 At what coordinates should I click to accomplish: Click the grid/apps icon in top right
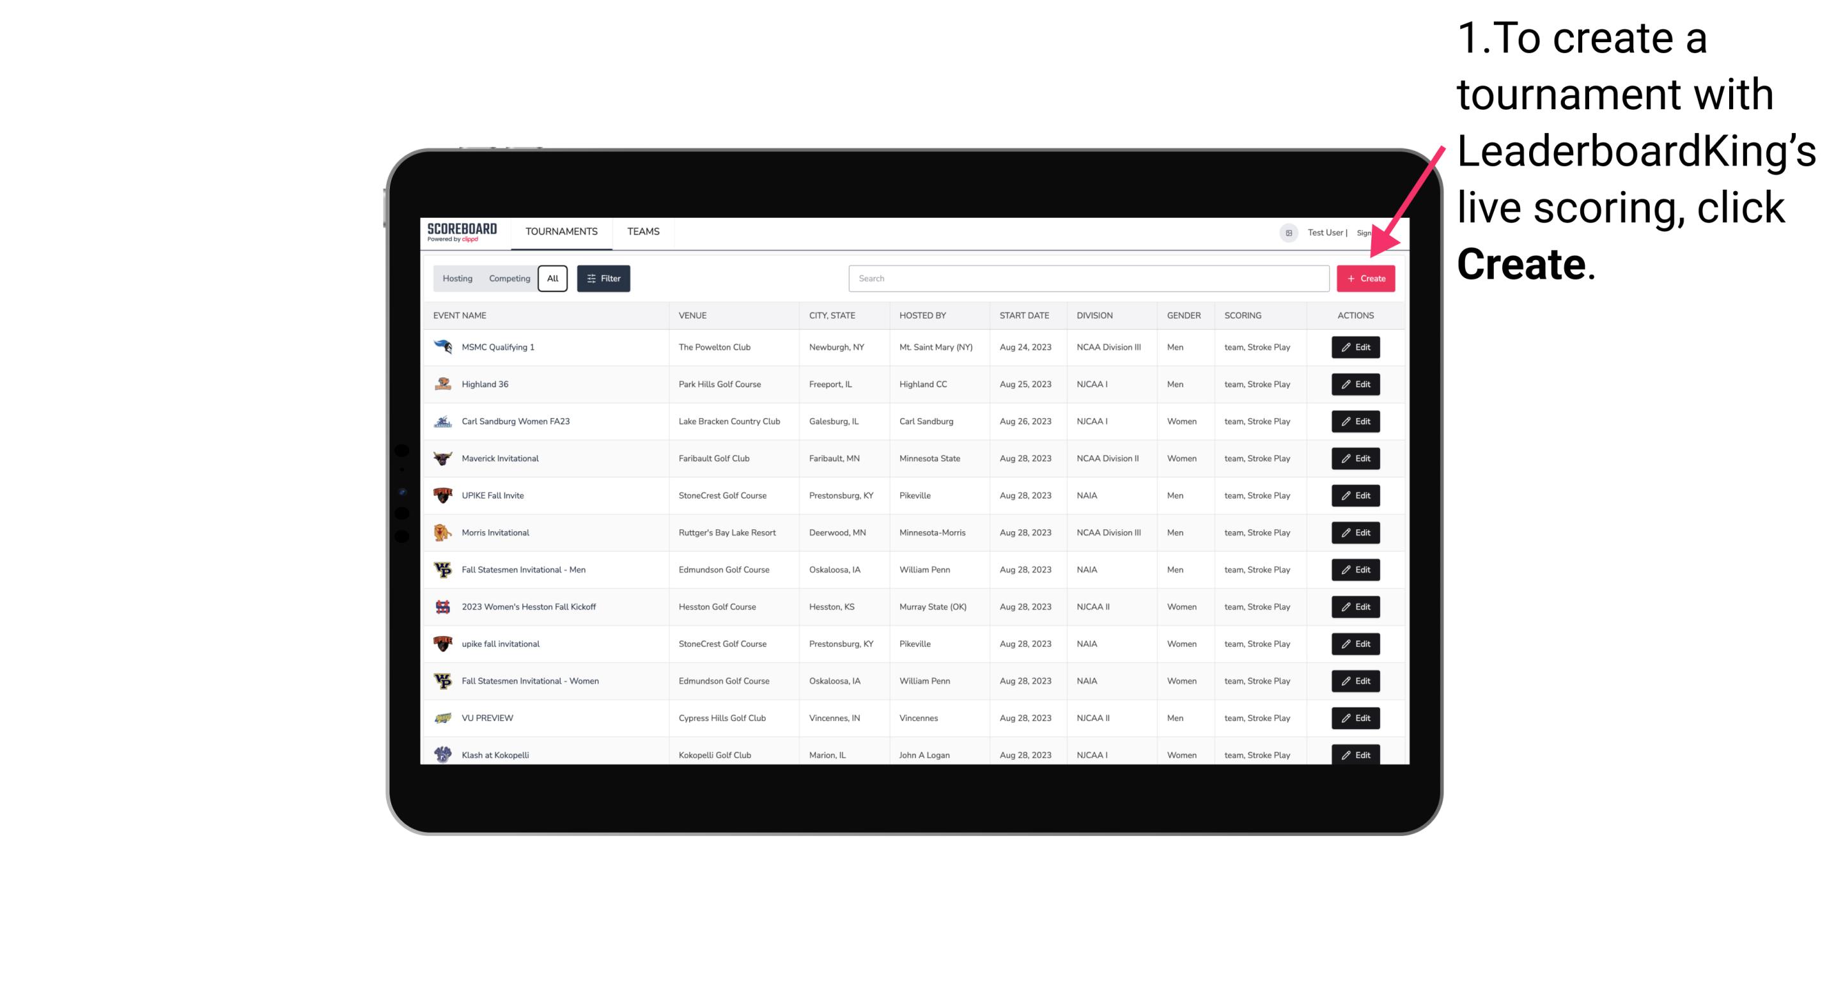(x=1286, y=233)
